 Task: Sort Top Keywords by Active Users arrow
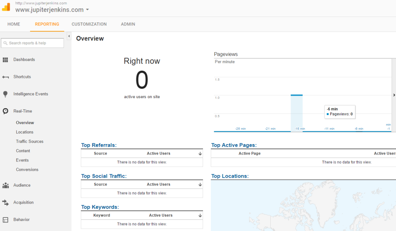200,216
